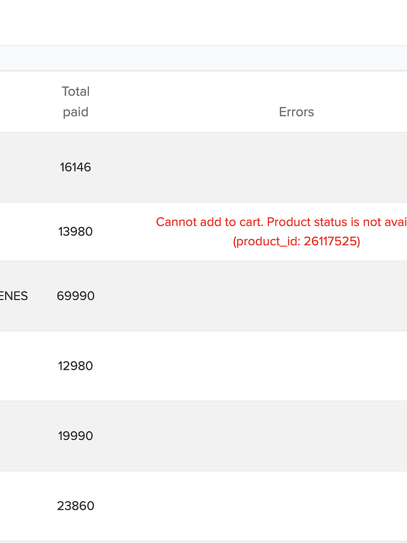This screenshot has height=543, width=407.
Task: Click the empty cell left of 23860
Action: pos(20,506)
